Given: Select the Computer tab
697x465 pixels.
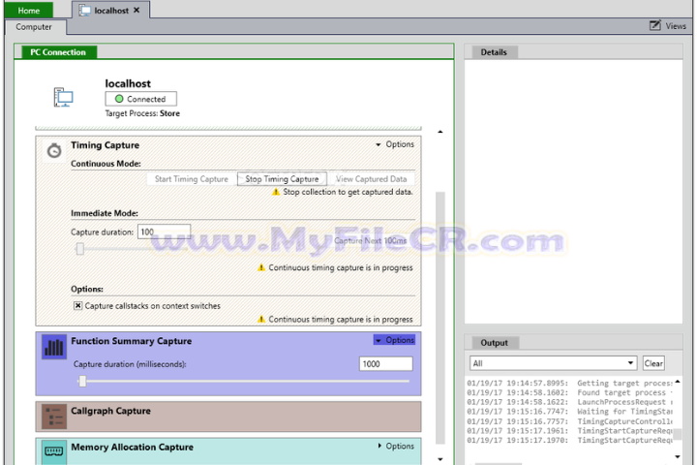Looking at the screenshot, I should (34, 27).
